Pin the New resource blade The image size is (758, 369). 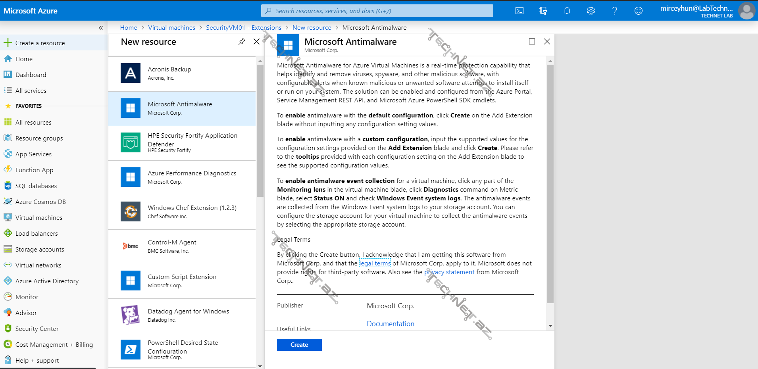pos(242,42)
